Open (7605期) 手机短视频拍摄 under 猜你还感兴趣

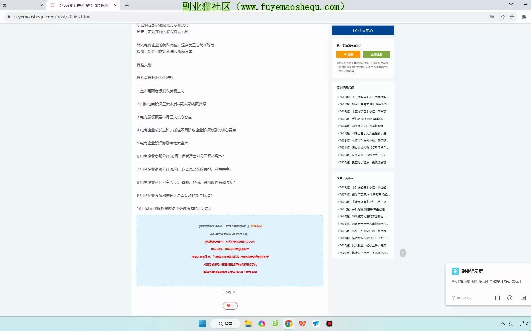pyautogui.click(x=363, y=119)
